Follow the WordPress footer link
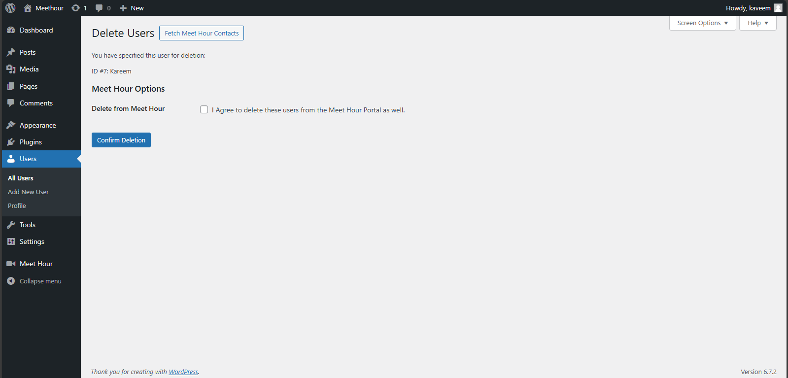This screenshot has width=788, height=378. (183, 372)
